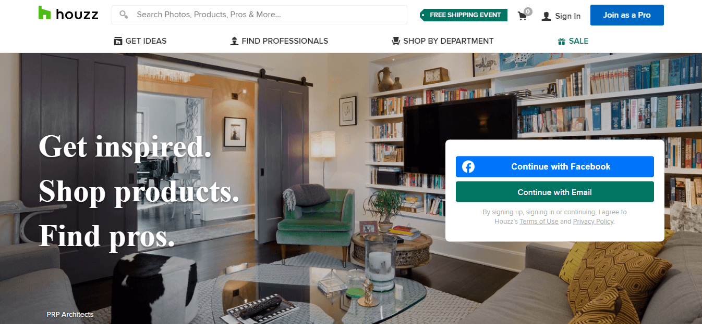Choose Continue with Email
Screen dimensions: 702x324
tap(555, 192)
